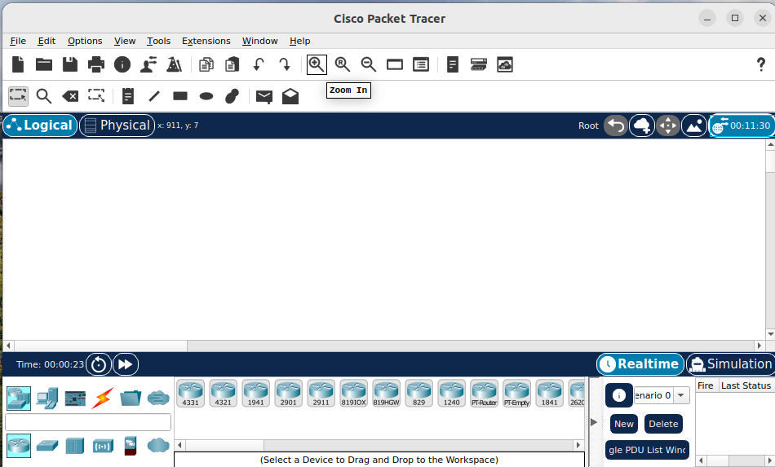The height and width of the screenshot is (467, 775).
Task: Choose the Place Note tool
Action: 128,96
